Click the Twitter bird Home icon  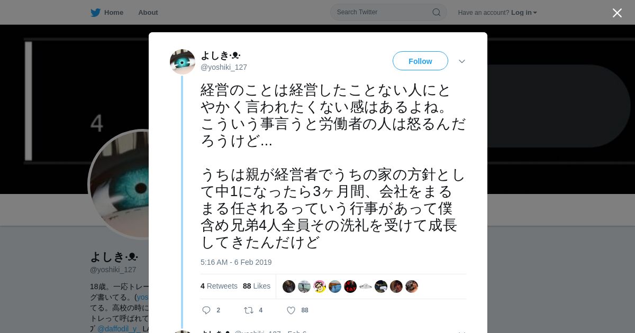click(95, 13)
